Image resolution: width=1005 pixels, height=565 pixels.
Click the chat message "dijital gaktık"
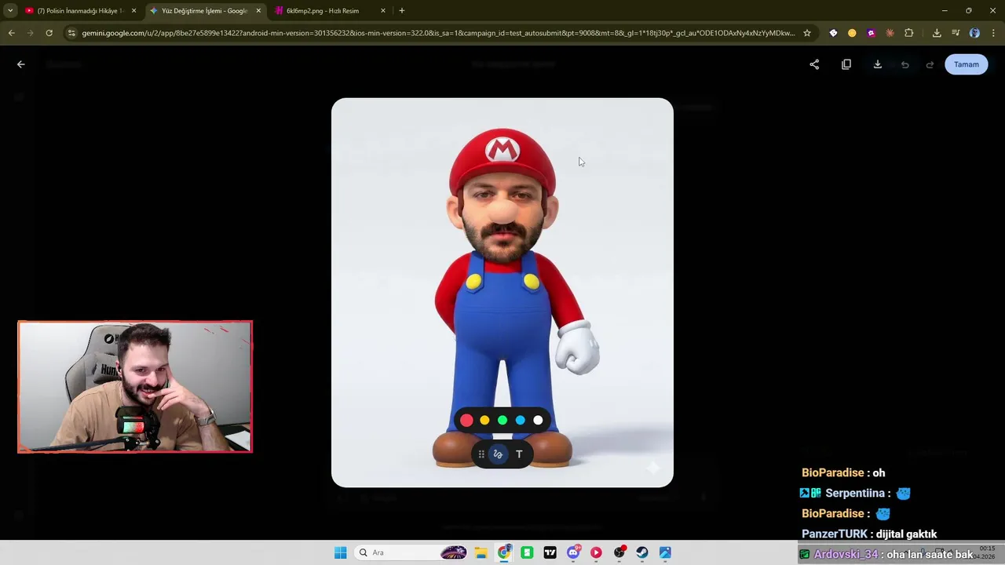point(906,534)
